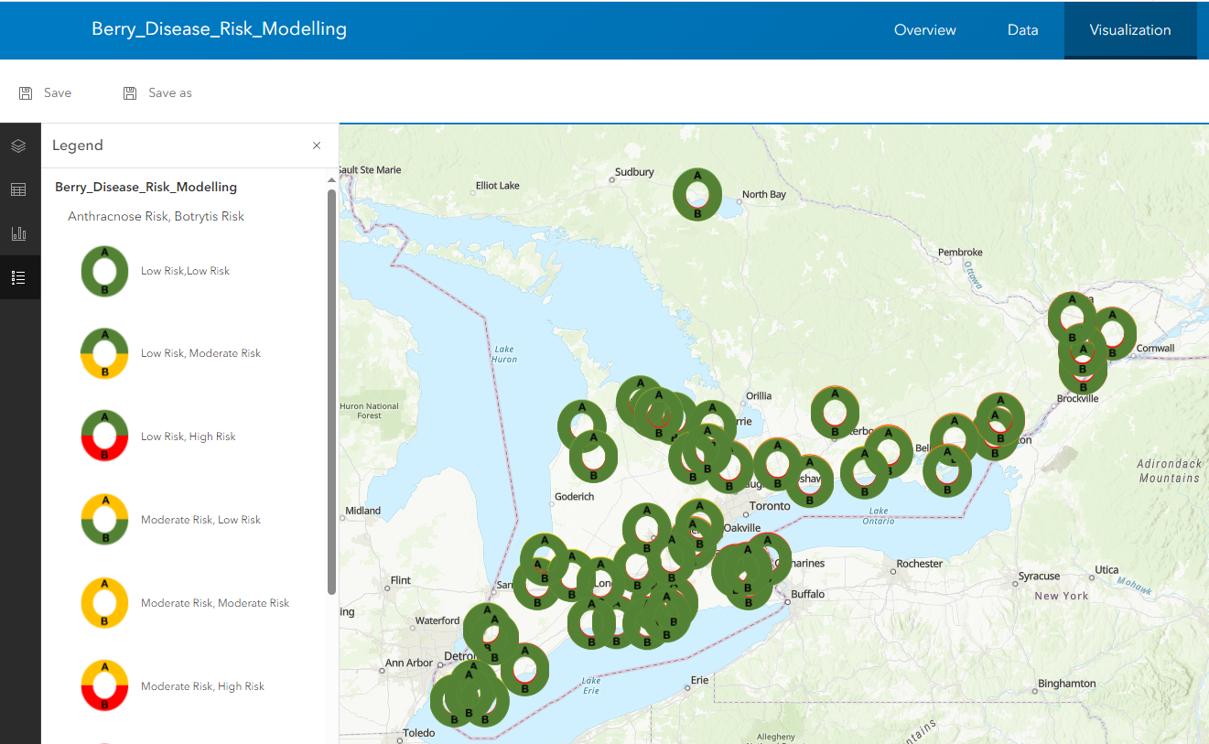The height and width of the screenshot is (744, 1209).
Task: Open the Layers panel icon
Action: pyautogui.click(x=18, y=146)
